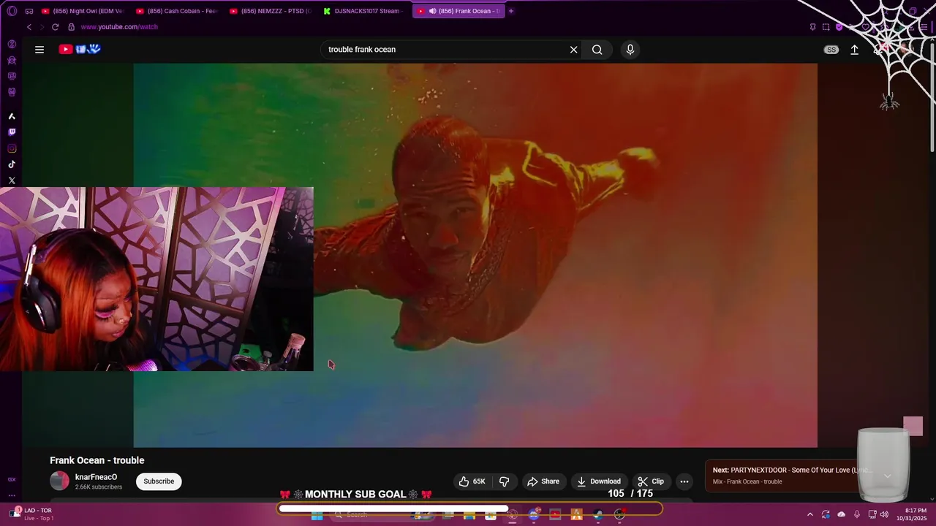Open the upload/create icon in header
The height and width of the screenshot is (526, 936).
click(854, 50)
